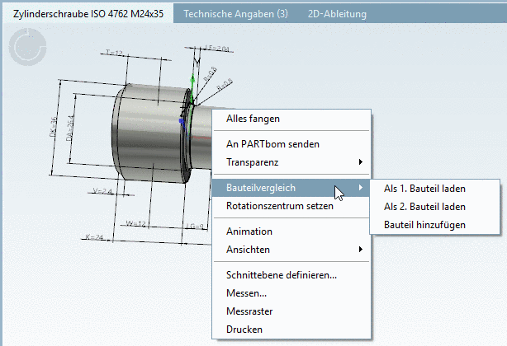The width and height of the screenshot is (507, 346).
Task: Open the Ansichten submenu
Action: tap(291, 250)
